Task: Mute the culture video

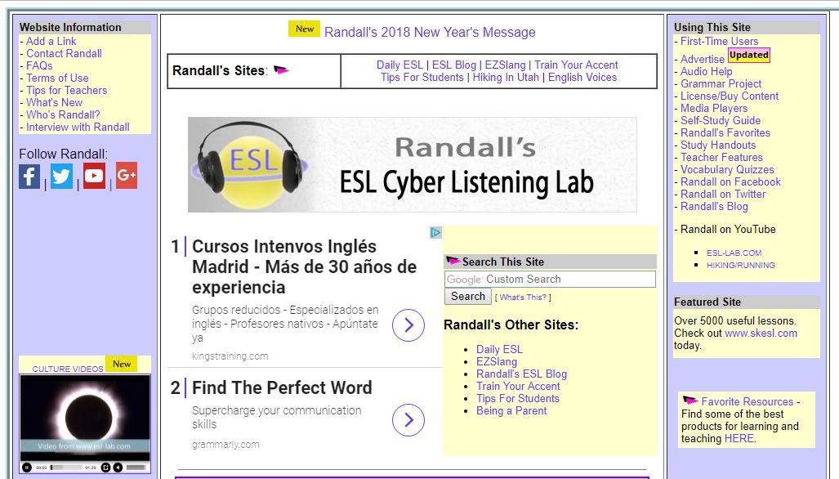Action: pyautogui.click(x=118, y=468)
